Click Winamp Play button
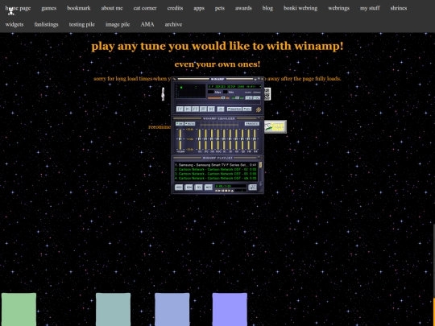 point(188,109)
